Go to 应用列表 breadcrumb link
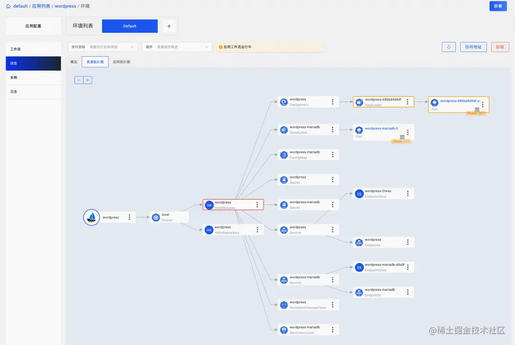Viewport: 515px width, 345px height. tap(41, 6)
